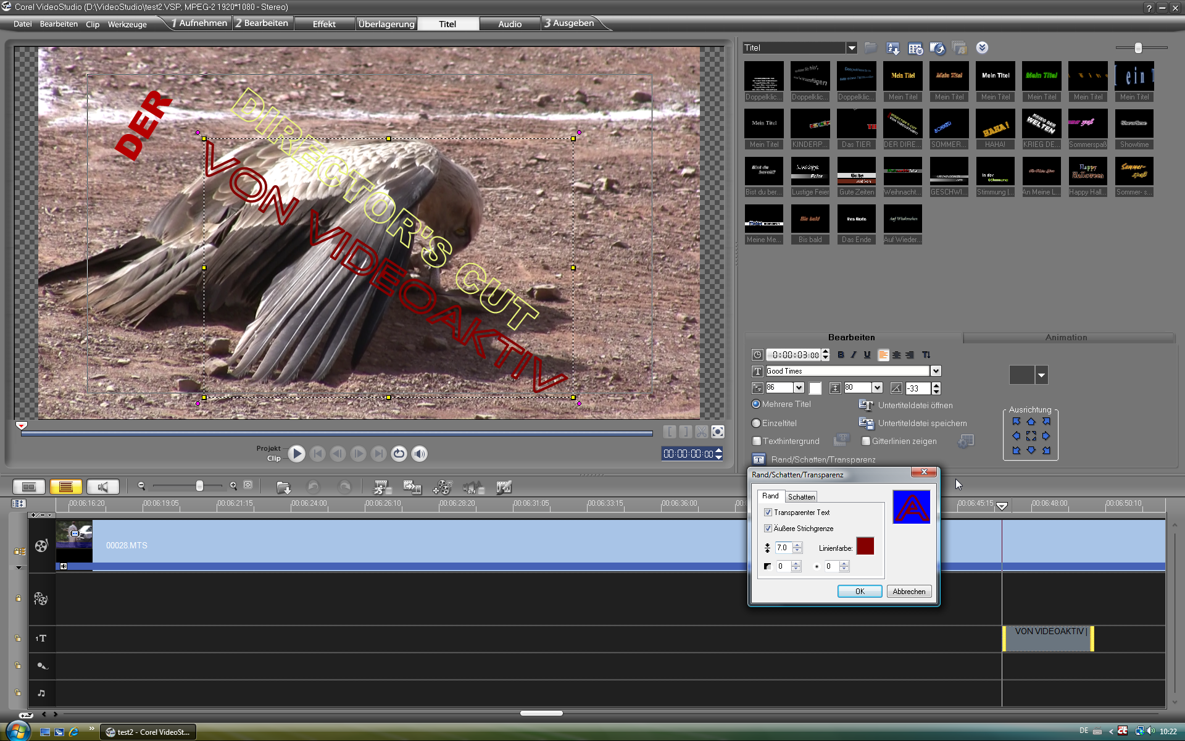Toggle lock on the title track
The image size is (1185, 741).
tap(18, 638)
